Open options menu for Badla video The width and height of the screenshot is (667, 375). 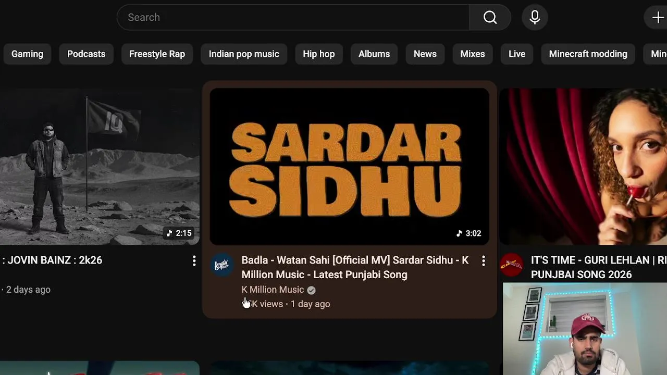point(484,260)
